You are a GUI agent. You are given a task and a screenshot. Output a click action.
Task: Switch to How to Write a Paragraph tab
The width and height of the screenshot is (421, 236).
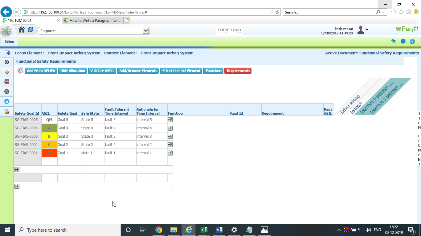tap(92, 20)
